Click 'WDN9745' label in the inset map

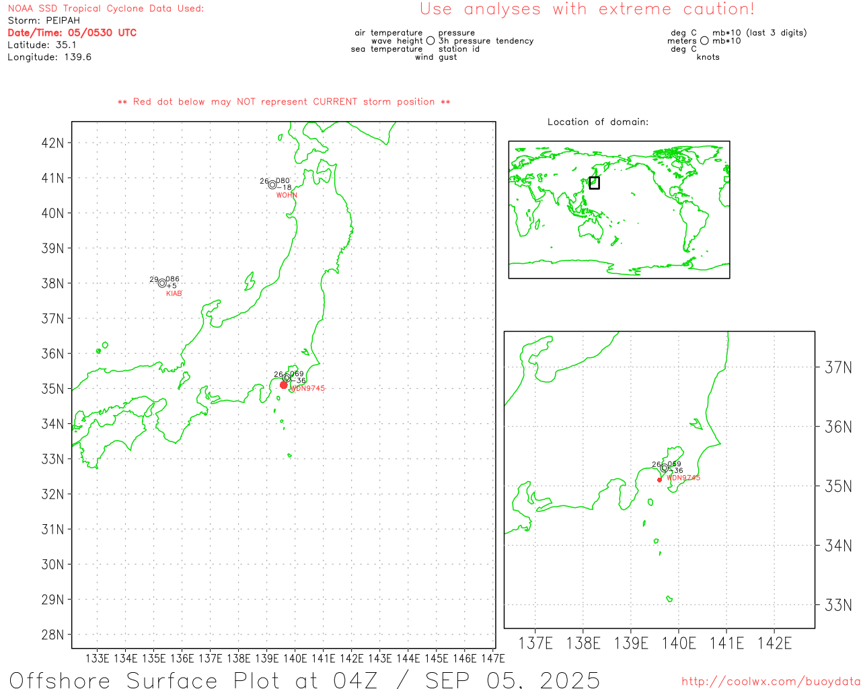683,478
